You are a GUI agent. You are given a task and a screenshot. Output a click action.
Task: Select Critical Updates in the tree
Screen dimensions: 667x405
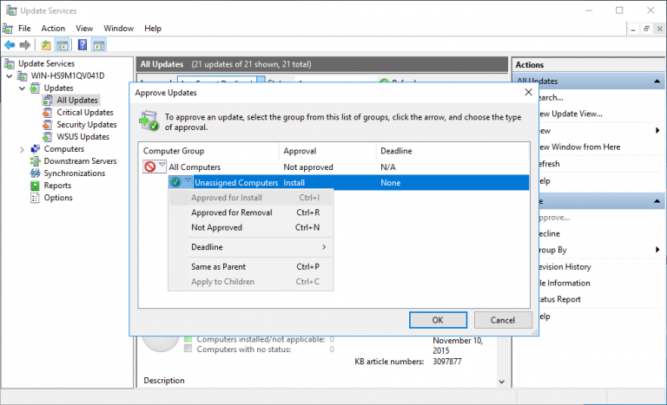84,112
